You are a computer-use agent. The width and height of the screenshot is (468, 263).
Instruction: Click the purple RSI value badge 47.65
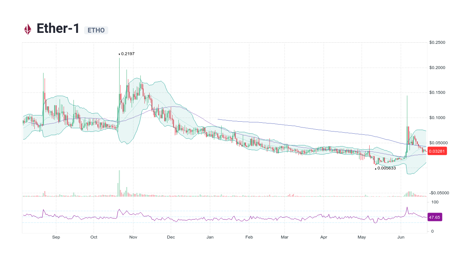click(435, 217)
